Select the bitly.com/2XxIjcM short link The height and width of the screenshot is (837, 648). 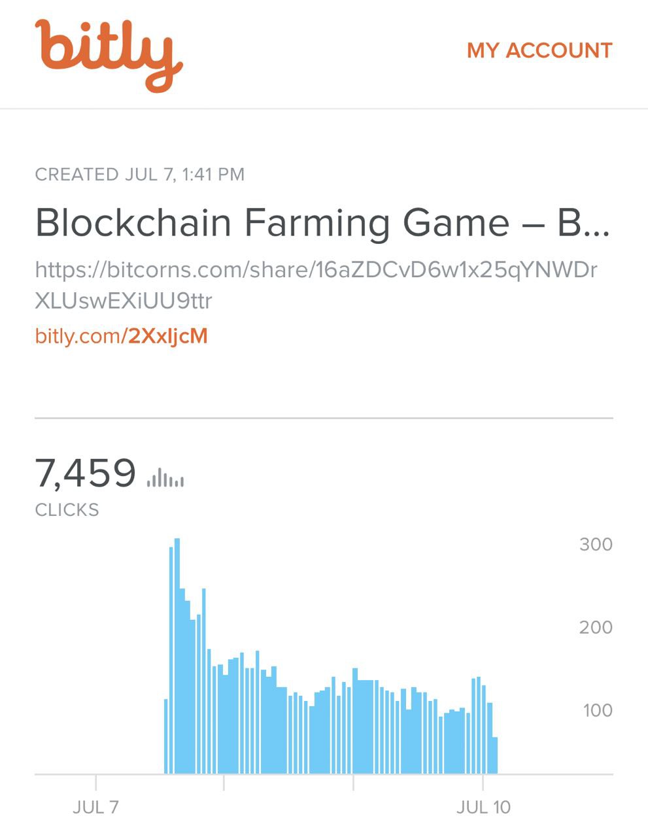click(x=121, y=336)
